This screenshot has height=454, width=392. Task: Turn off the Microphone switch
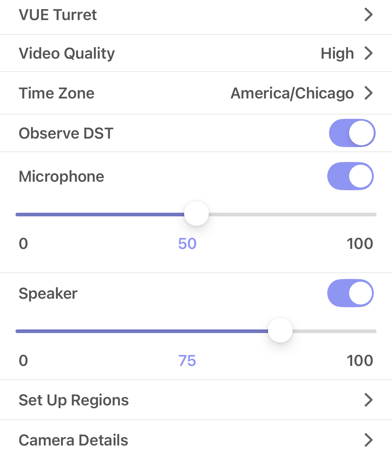pyautogui.click(x=350, y=176)
